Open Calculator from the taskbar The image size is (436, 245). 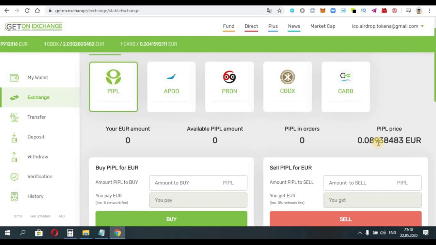[70, 233]
